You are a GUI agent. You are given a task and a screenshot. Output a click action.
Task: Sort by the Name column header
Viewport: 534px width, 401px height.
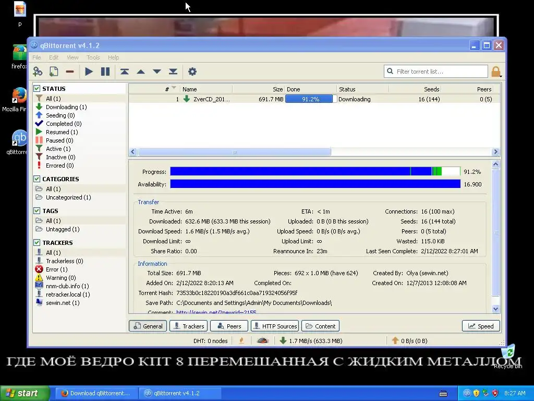[x=205, y=89]
